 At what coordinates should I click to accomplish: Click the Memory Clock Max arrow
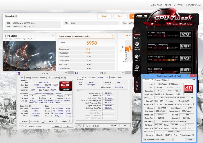tap(176, 48)
